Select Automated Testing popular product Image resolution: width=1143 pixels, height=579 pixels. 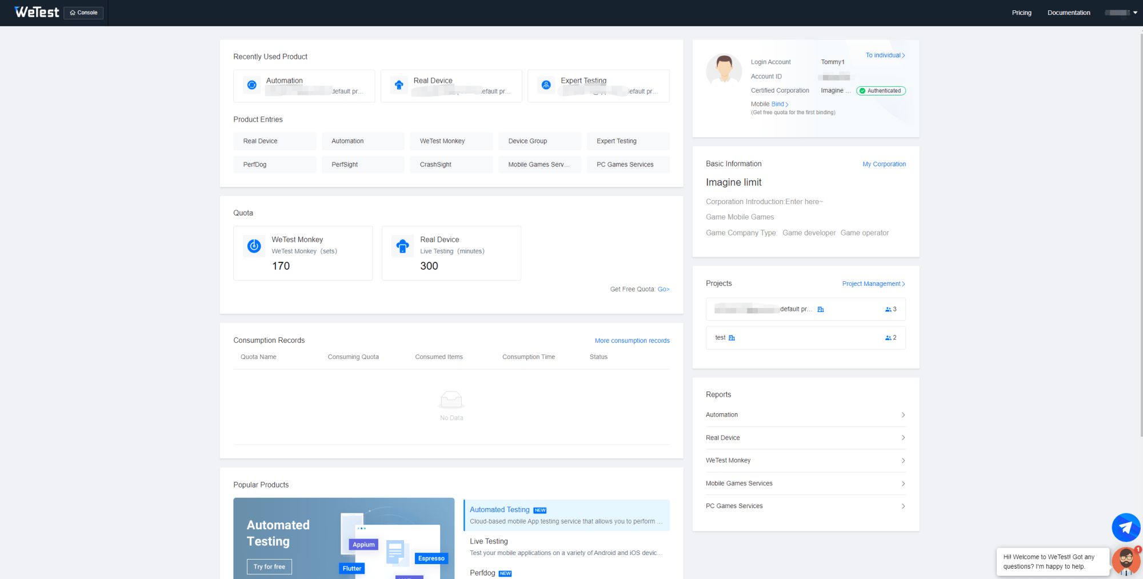(x=567, y=515)
